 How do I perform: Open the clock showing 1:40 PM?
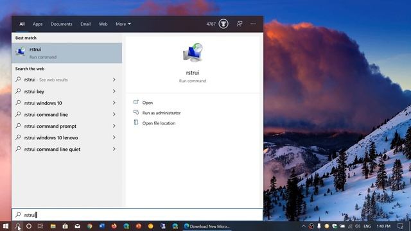click(x=383, y=226)
